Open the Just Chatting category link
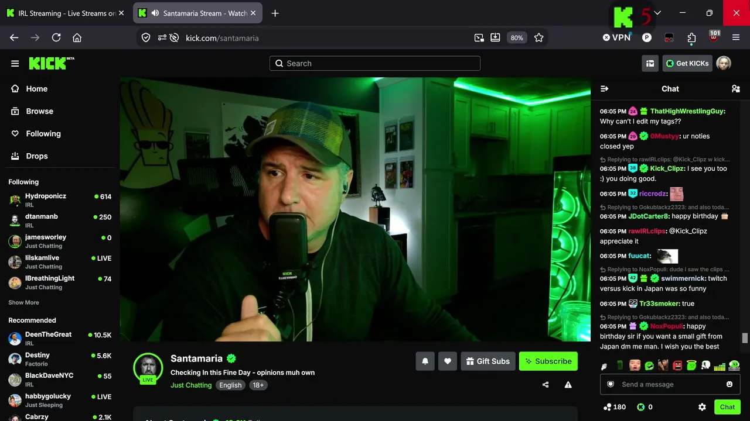This screenshot has height=421, width=750. (191, 385)
